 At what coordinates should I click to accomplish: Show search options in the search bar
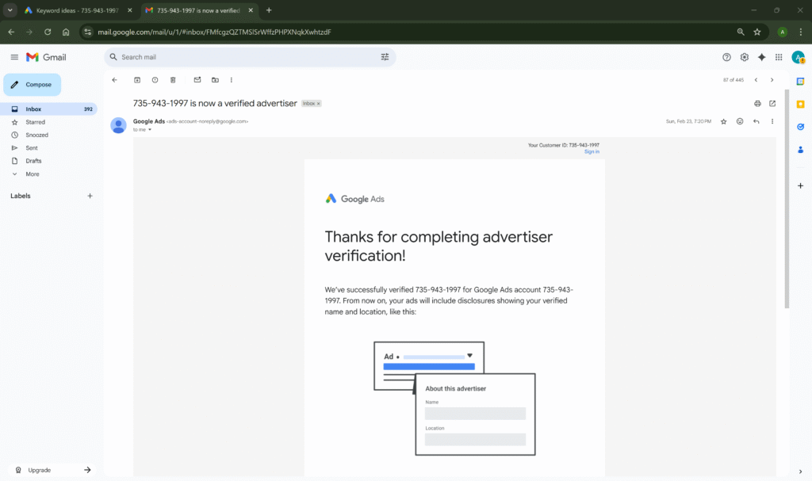tap(385, 57)
